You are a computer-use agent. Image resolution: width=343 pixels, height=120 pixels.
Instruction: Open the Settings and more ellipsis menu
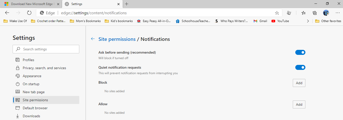pos(337,13)
